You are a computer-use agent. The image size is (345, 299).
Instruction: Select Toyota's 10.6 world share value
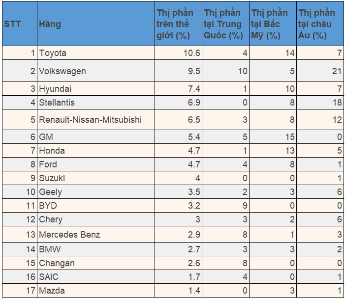pos(179,53)
